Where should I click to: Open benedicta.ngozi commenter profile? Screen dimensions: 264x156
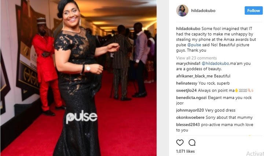point(191,98)
